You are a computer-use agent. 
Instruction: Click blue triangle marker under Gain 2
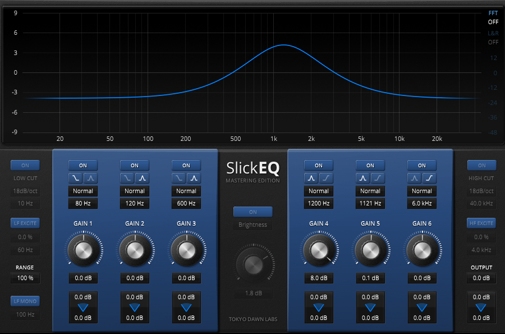coord(135,308)
